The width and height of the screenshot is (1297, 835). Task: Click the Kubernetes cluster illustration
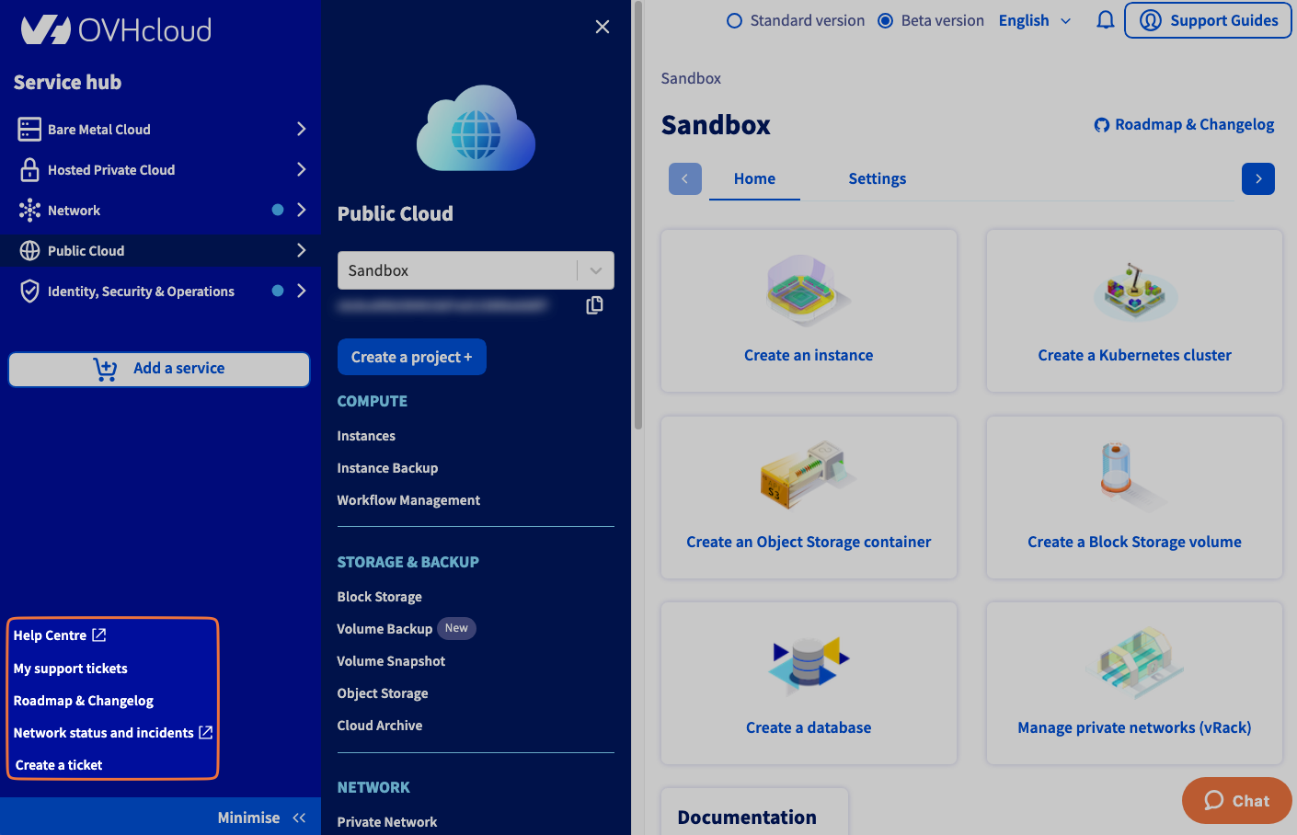point(1134,292)
